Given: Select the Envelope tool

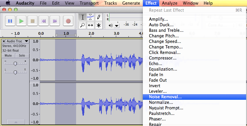Looking at the screenshot, I should (x=91, y=17).
